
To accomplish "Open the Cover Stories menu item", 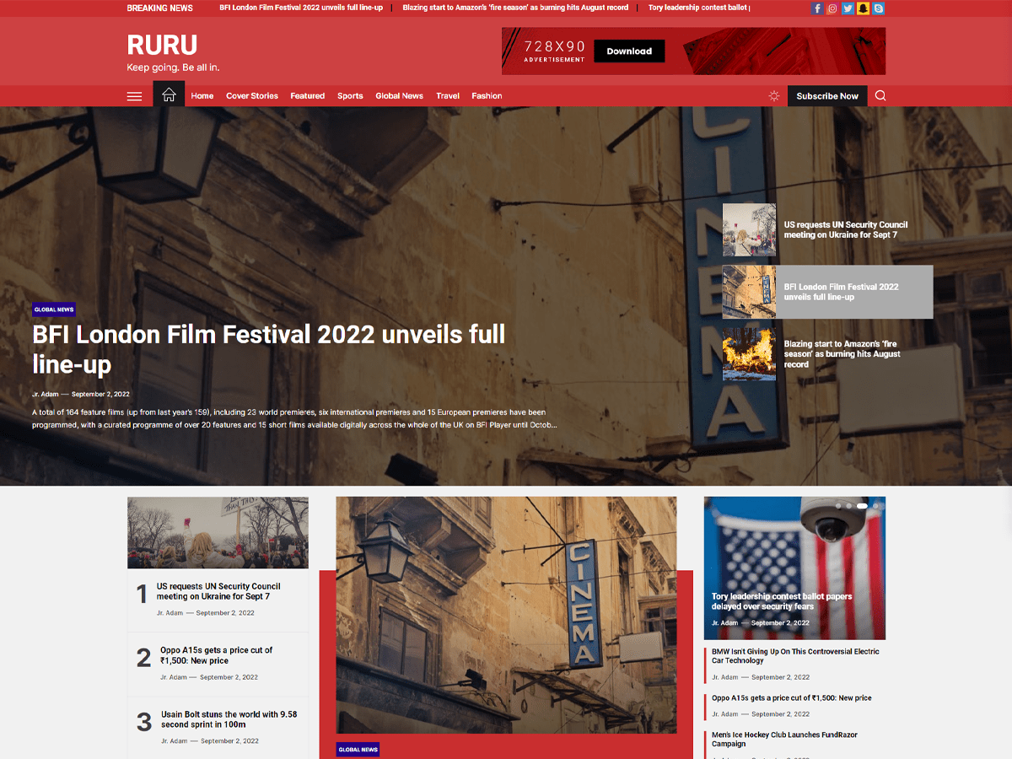I will tap(251, 96).
